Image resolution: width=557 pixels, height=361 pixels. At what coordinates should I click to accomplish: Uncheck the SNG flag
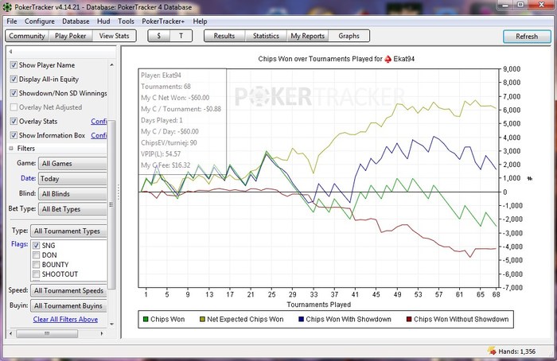[x=36, y=245]
